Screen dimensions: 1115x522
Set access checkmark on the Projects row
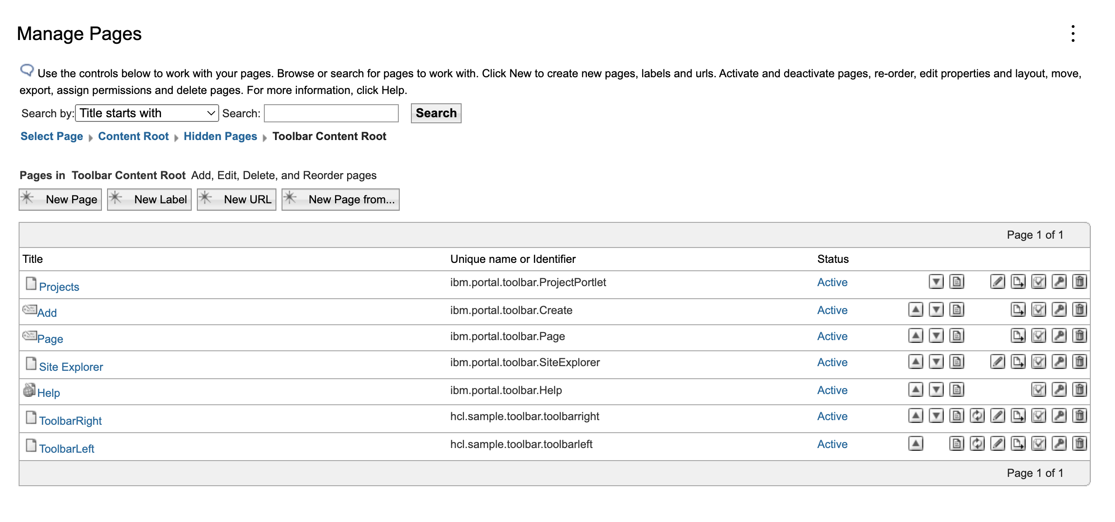(x=1039, y=282)
